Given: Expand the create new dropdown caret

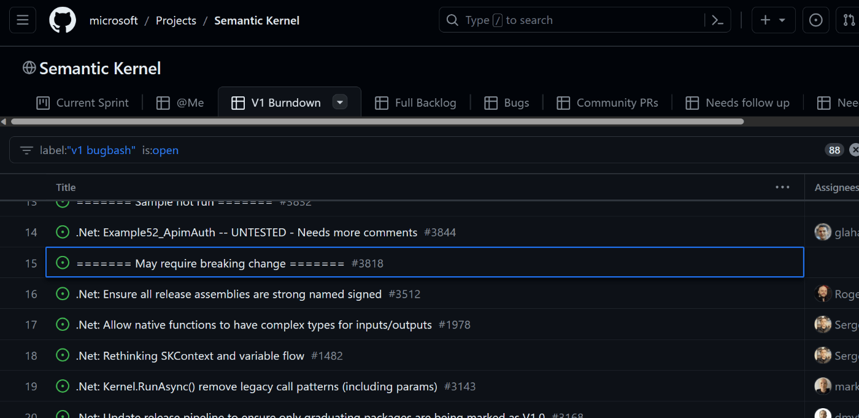Looking at the screenshot, I should [782, 20].
